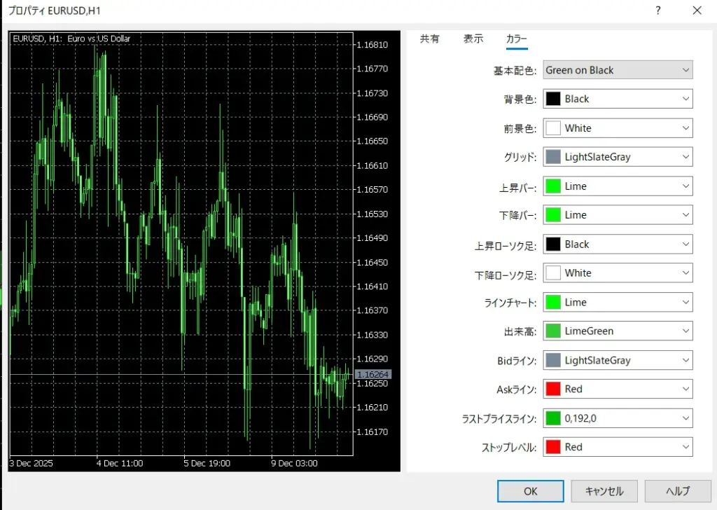Switch to the 共有 tab
The image size is (717, 510).
click(x=429, y=39)
